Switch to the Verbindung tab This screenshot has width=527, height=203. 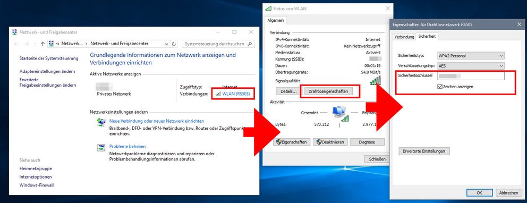point(404,37)
